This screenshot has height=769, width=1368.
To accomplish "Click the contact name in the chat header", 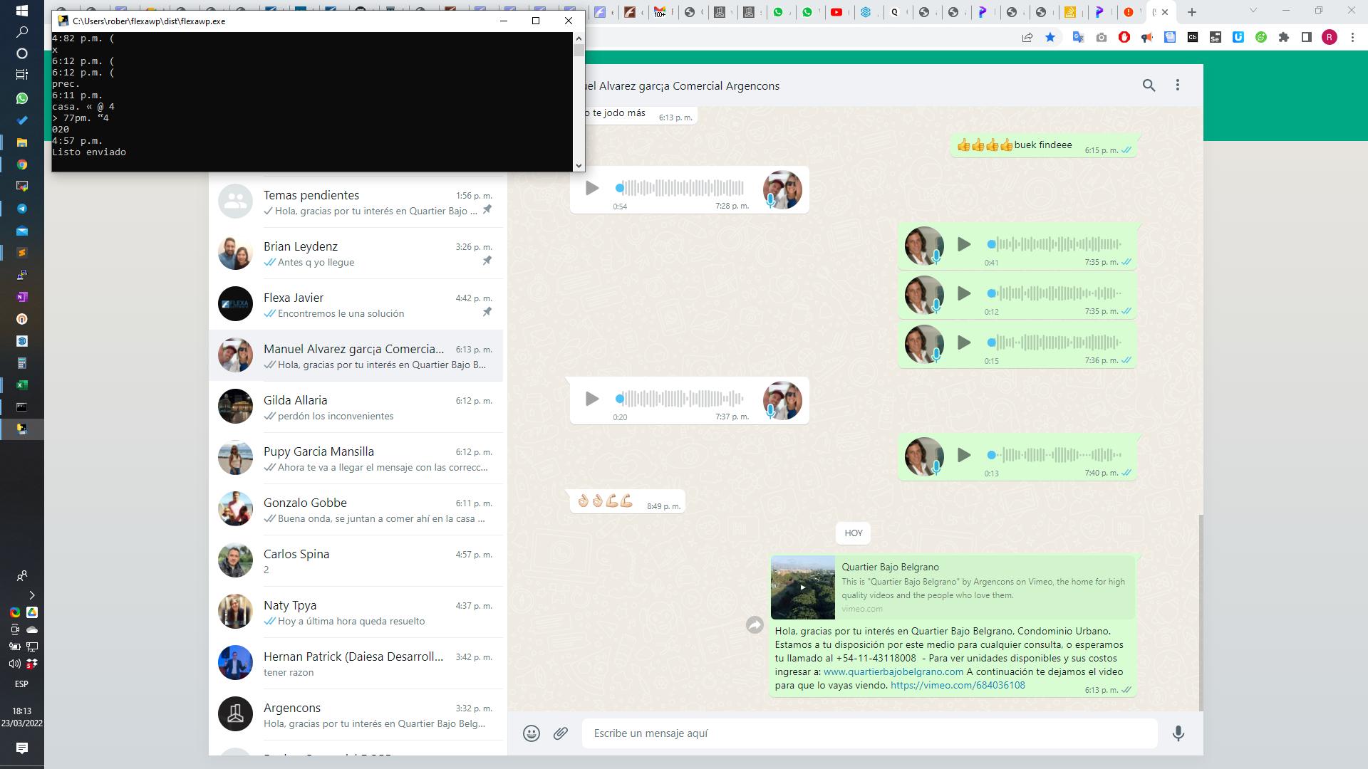I will (x=682, y=86).
